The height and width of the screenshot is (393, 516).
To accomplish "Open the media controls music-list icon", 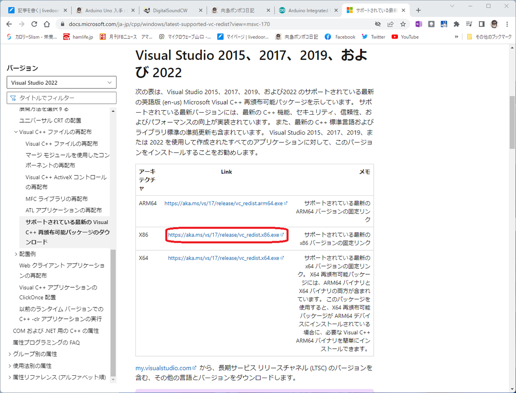I will 469,24.
